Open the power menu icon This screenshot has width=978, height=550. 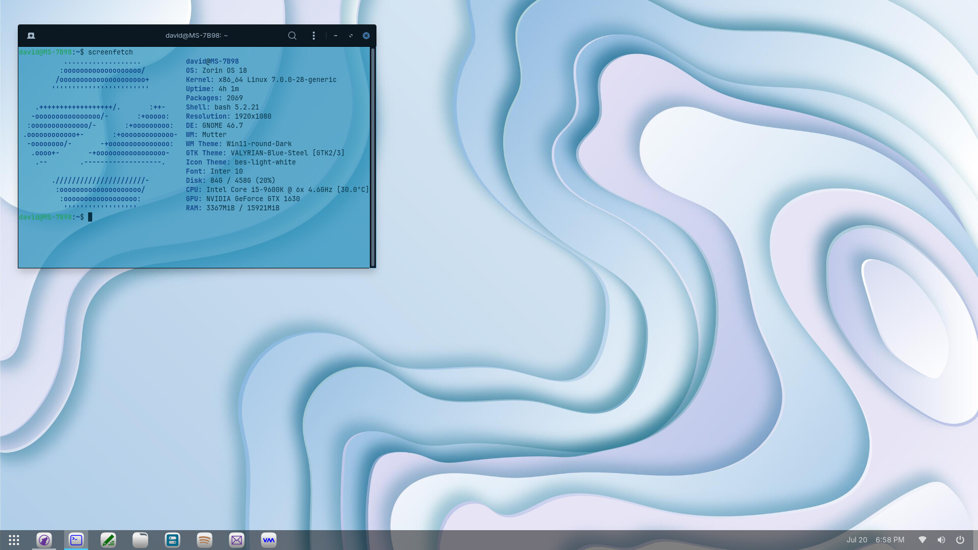point(960,540)
